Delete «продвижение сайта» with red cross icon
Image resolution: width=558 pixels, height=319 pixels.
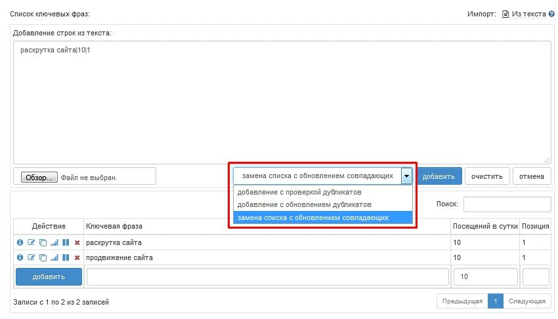(x=77, y=257)
